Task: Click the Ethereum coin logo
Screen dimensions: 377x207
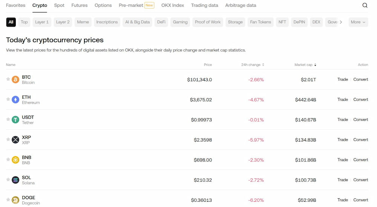Action: [15, 99]
